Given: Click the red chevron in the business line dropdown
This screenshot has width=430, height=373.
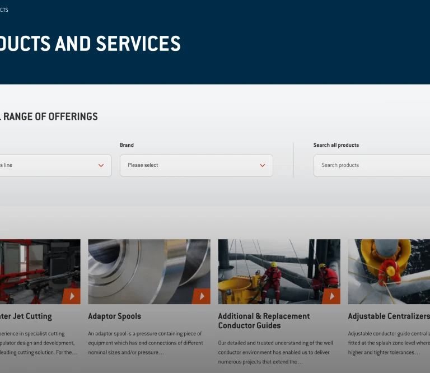Looking at the screenshot, I should click(101, 166).
